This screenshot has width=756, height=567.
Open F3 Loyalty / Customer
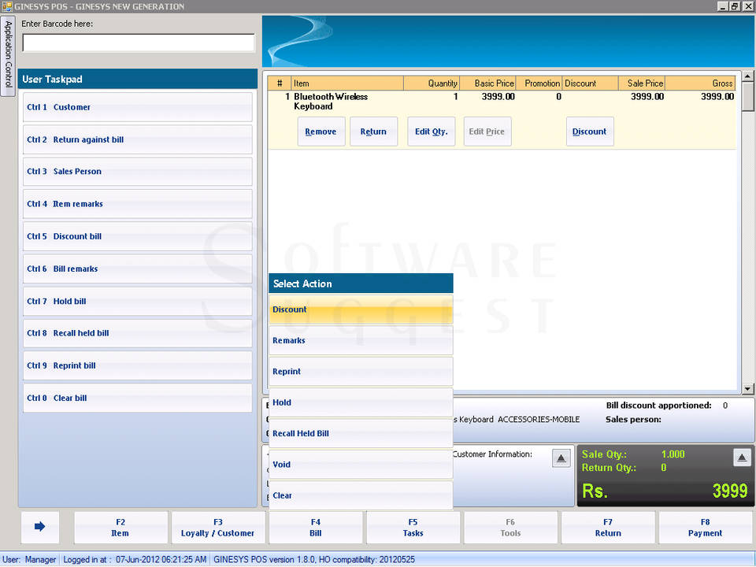tap(218, 528)
